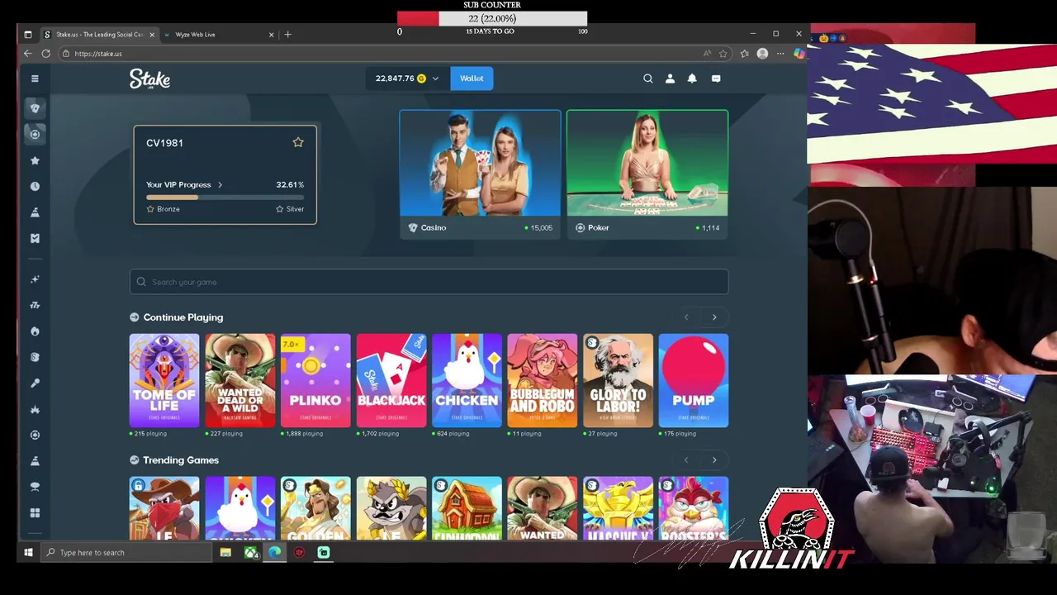Click the Wallet button
1057x595 pixels.
472,79
